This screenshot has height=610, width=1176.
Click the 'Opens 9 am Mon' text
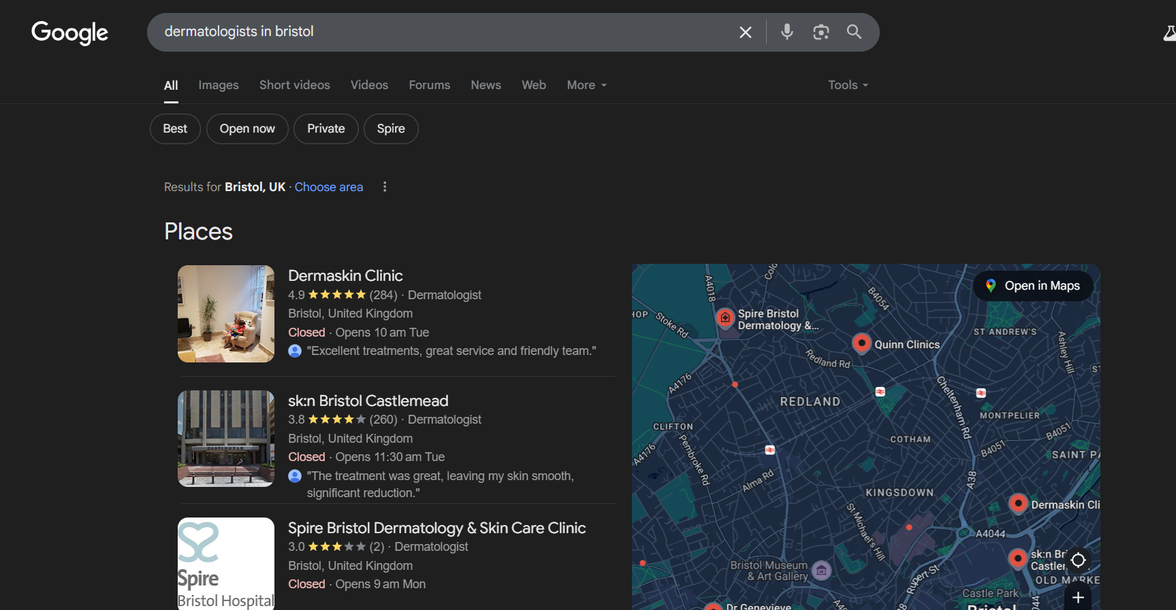pos(381,584)
